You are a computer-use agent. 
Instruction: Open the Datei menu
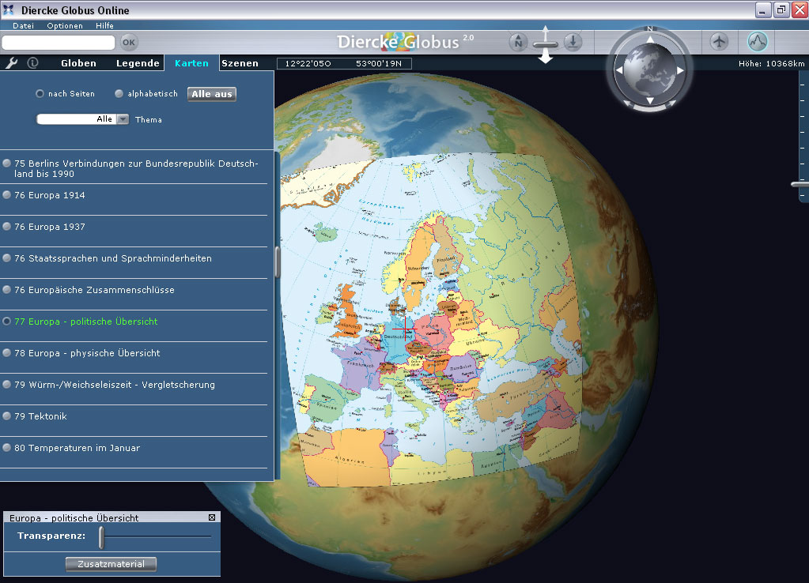(23, 26)
